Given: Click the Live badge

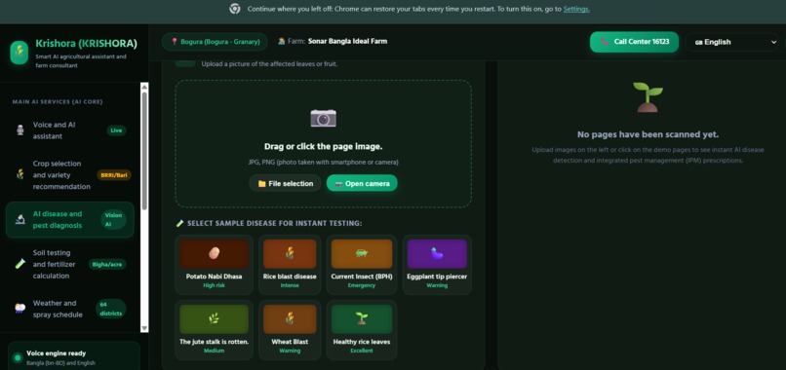Looking at the screenshot, I should (x=116, y=130).
